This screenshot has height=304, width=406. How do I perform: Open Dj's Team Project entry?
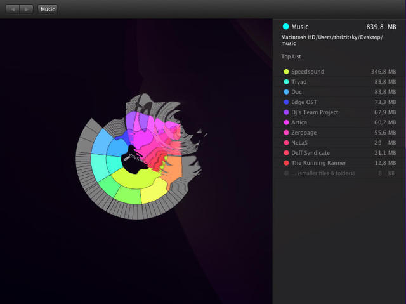[315, 112]
